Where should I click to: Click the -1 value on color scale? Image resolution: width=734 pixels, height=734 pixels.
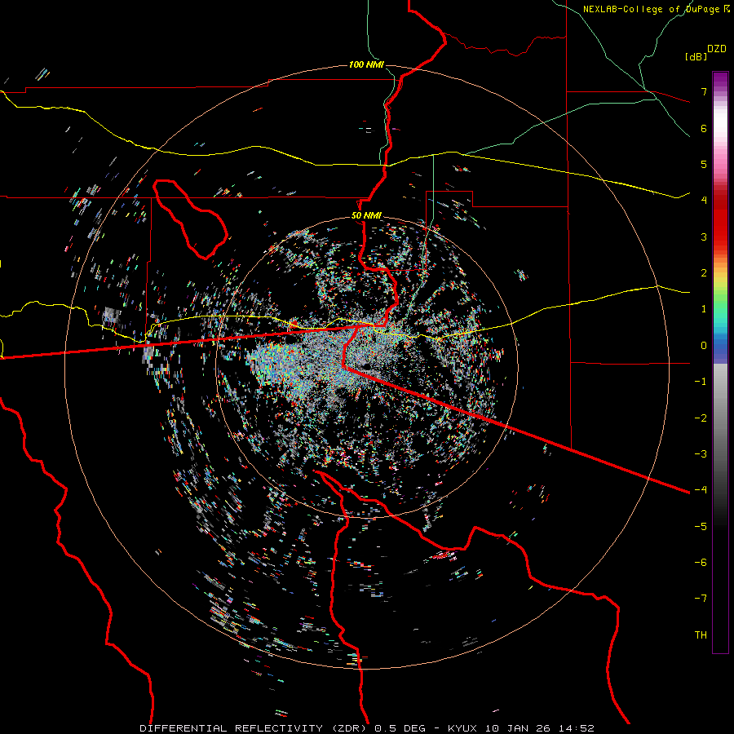click(701, 382)
